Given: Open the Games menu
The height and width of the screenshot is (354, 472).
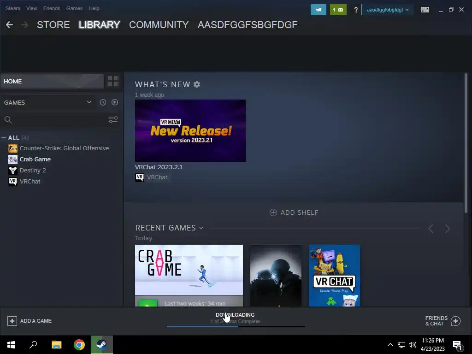Looking at the screenshot, I should [x=74, y=8].
